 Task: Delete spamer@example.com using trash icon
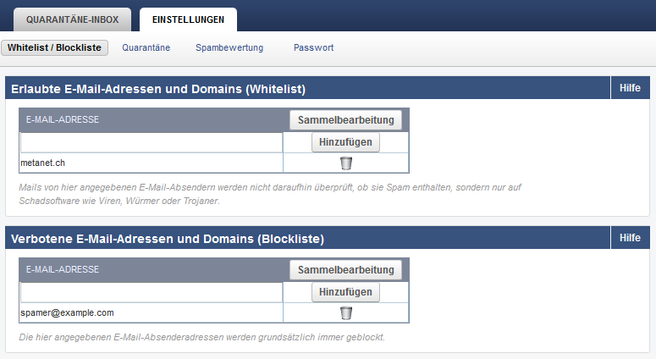point(345,312)
